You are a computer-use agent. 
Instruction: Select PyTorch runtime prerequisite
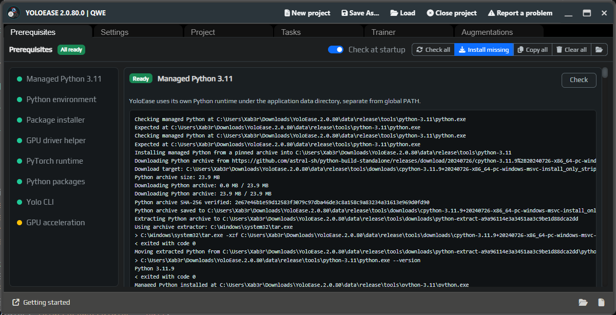click(x=64, y=161)
